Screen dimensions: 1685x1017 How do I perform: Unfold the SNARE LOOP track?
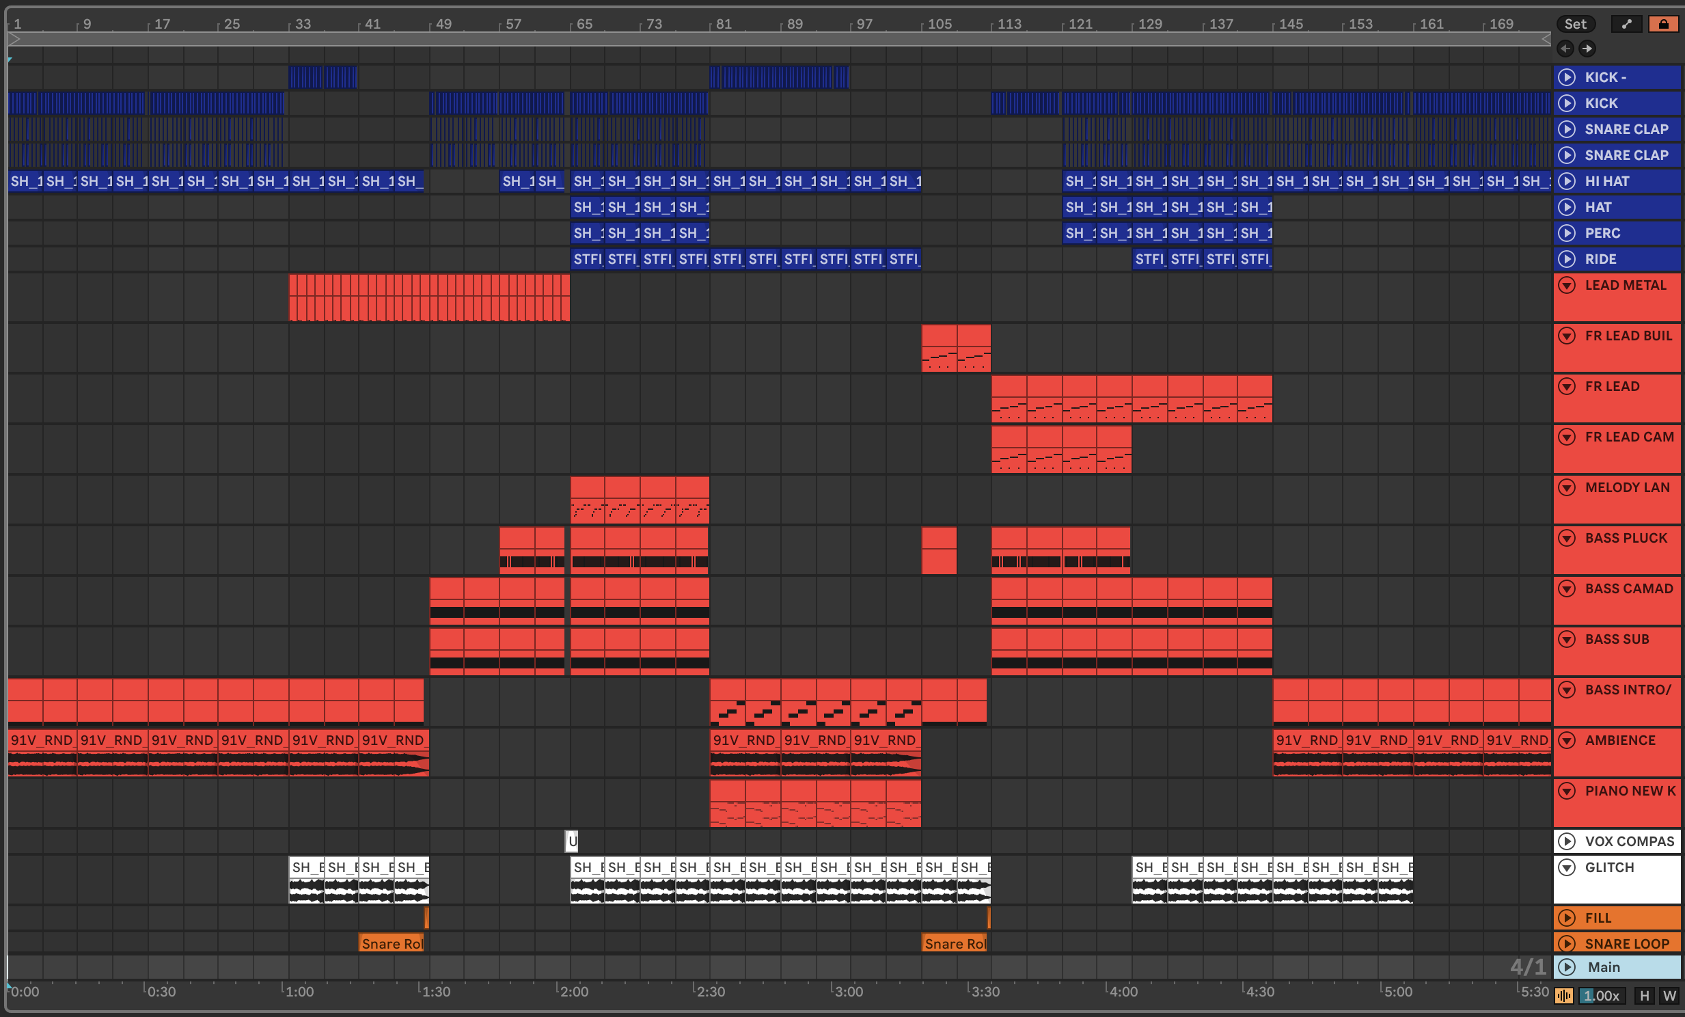tap(1567, 944)
